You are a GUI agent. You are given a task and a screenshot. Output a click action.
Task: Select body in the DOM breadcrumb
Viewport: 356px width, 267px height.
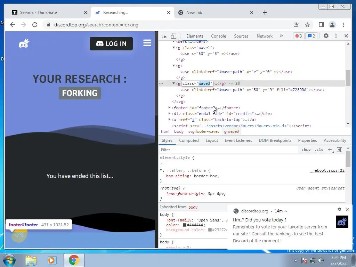click(179, 131)
